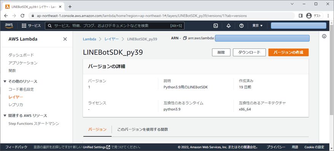This screenshot has height=151, width=334.
Task: Switch to the バージョン tab
Action: tap(97, 129)
